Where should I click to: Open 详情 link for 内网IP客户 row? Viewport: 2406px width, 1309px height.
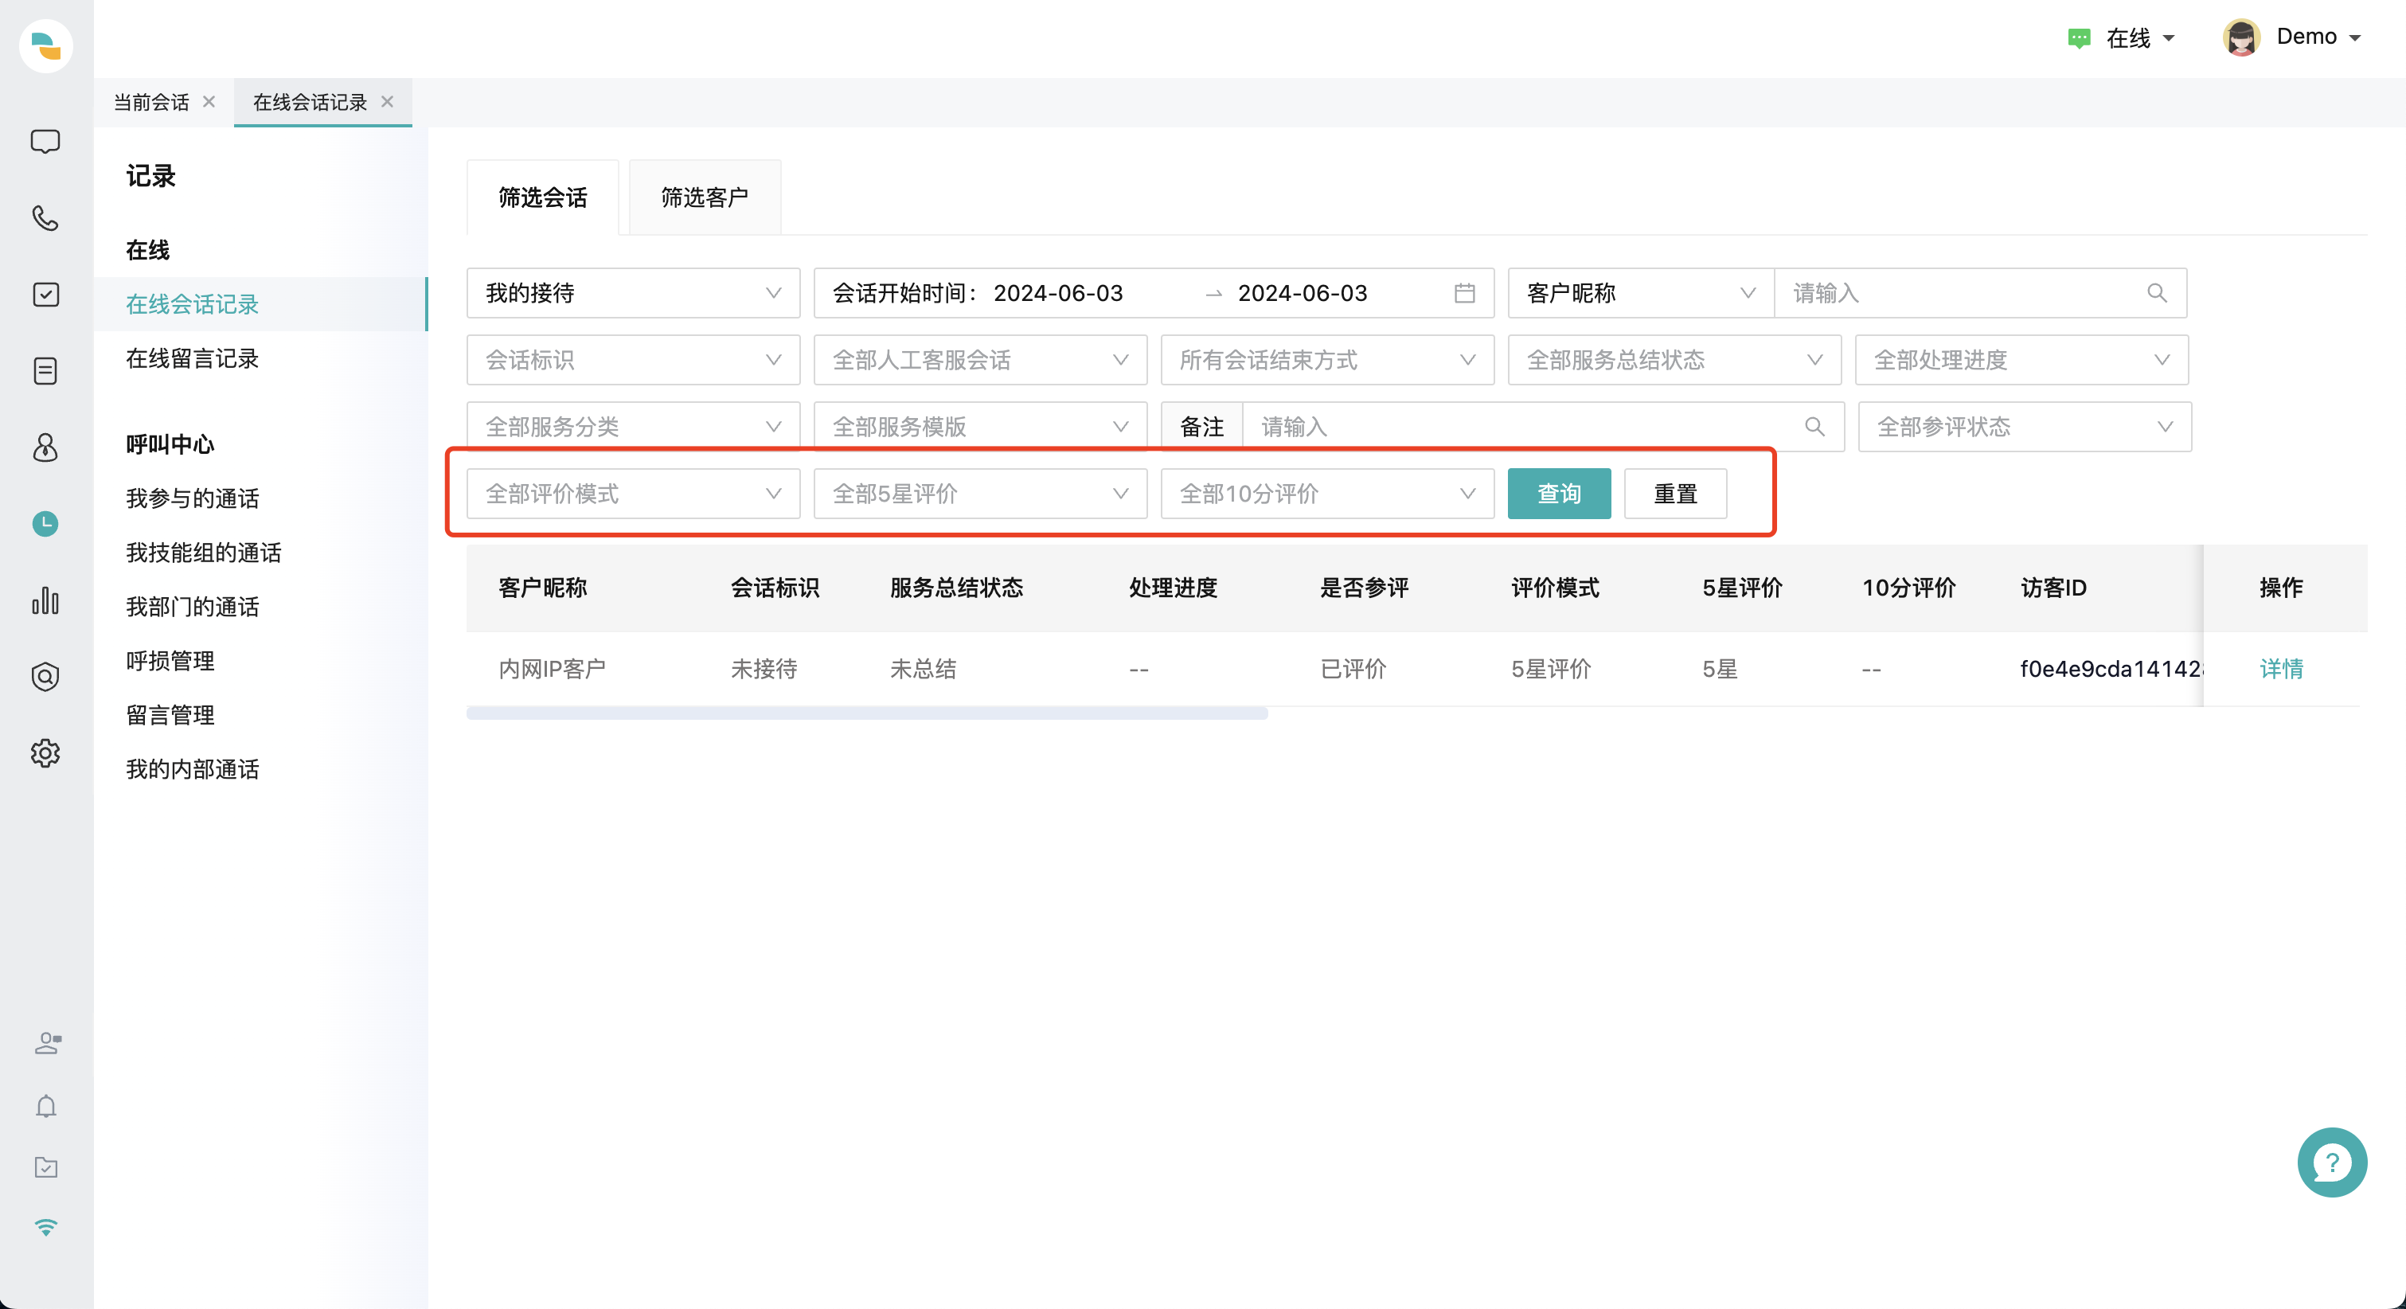[2281, 669]
